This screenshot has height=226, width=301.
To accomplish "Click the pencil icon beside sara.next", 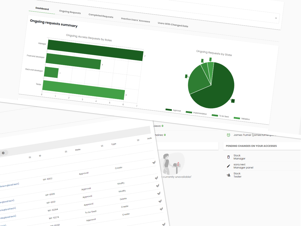I will coord(228,166).
